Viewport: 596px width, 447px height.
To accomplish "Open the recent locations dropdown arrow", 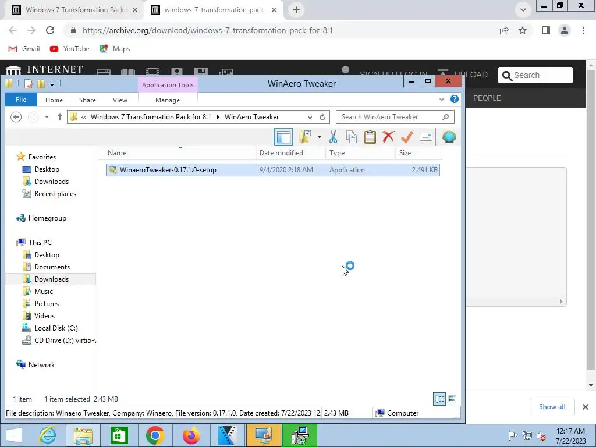I will coord(47,117).
